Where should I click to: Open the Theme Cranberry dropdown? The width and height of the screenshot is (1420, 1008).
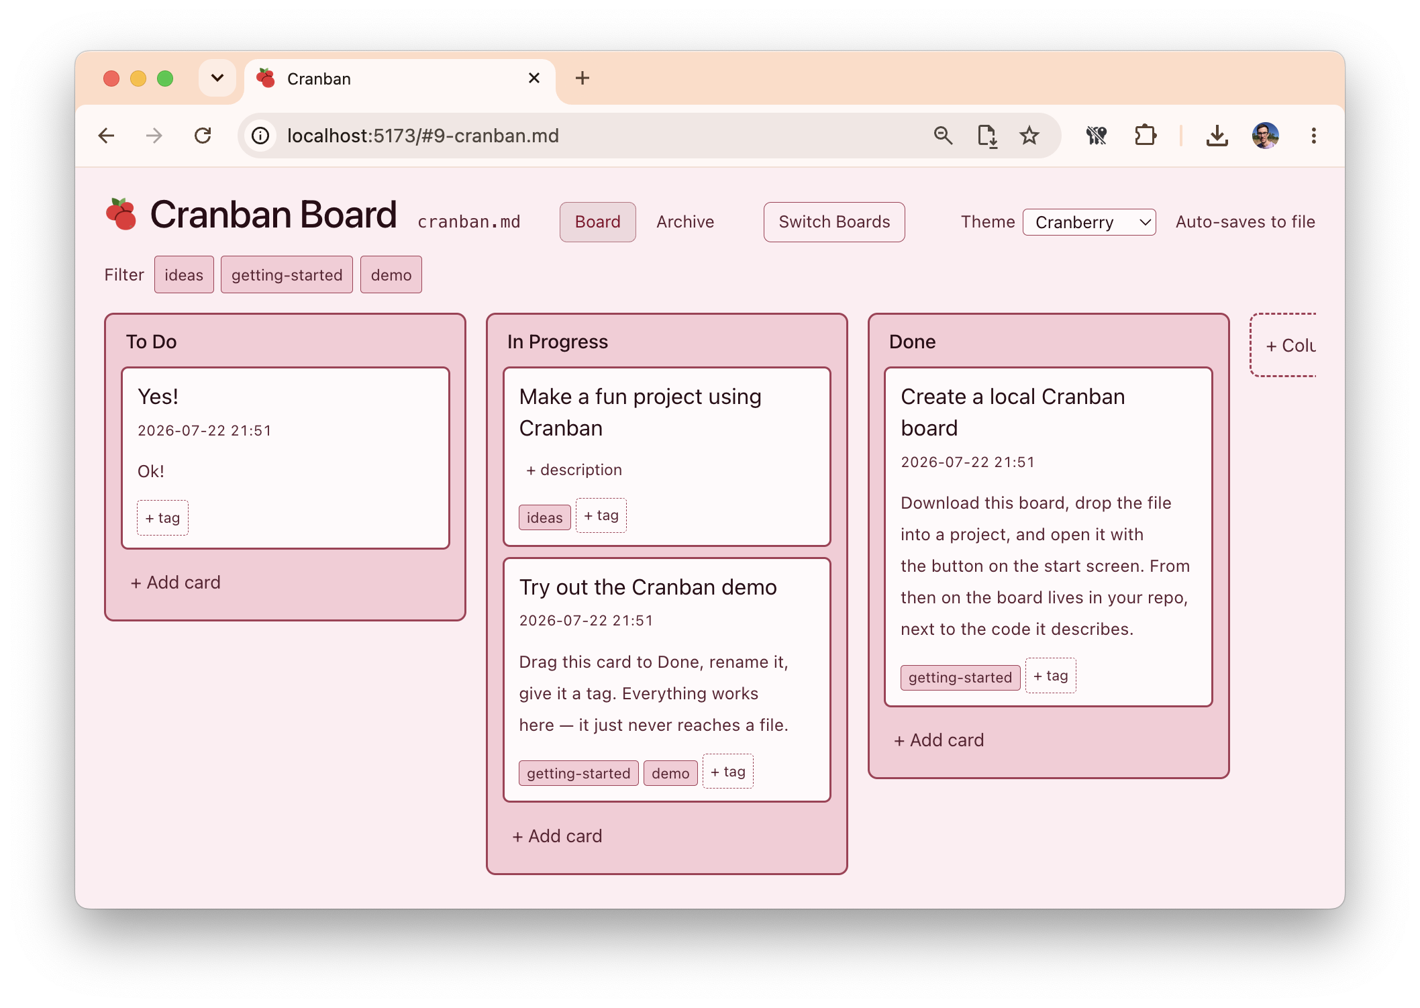click(x=1088, y=222)
